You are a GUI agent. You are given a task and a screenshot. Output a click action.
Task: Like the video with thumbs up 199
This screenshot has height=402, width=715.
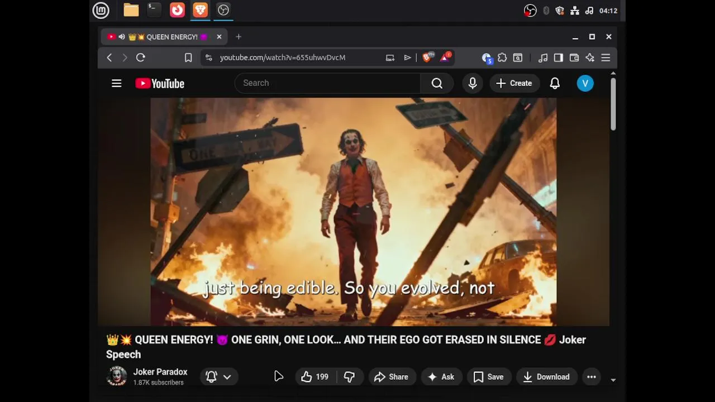point(315,377)
